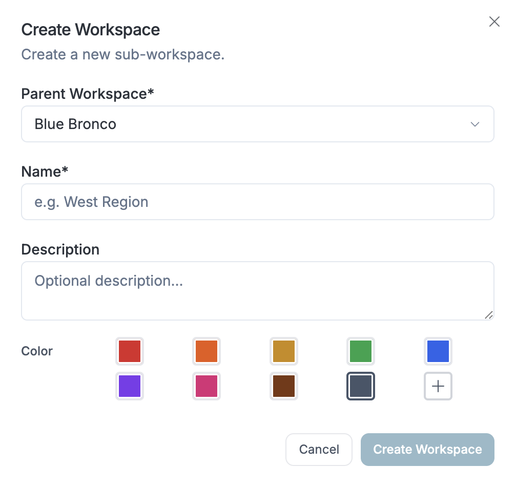Click the Cancel button
516x488 pixels.
[319, 449]
